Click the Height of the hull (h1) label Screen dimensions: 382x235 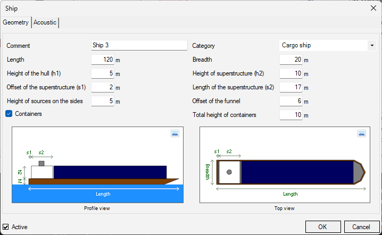[x=34, y=73]
